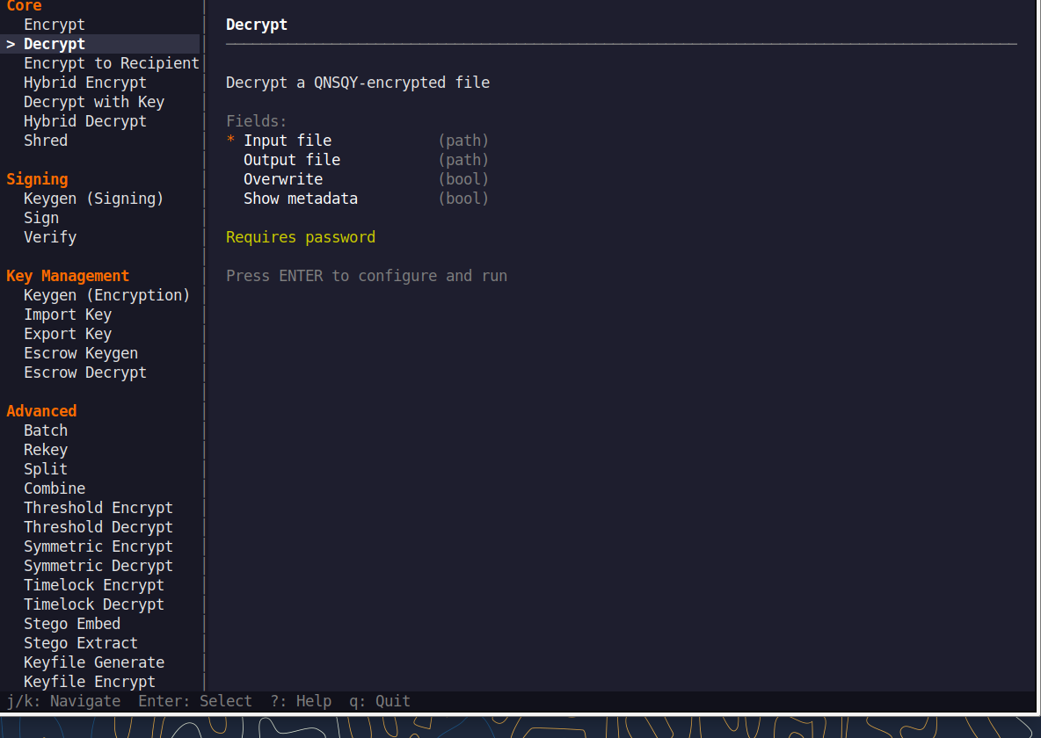The height and width of the screenshot is (738, 1041).
Task: Click 'Press ENTER to configure and run'
Action: point(367,275)
